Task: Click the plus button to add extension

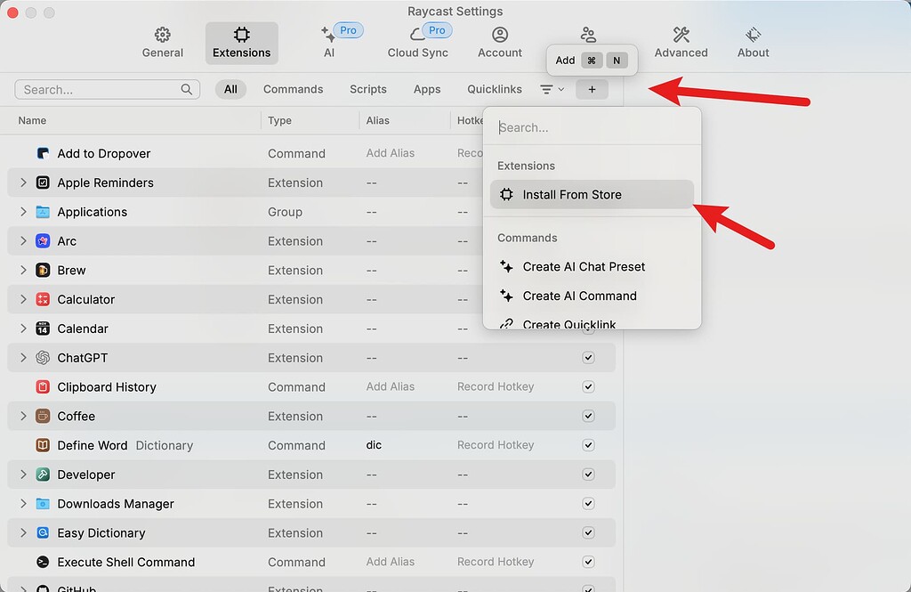Action: (x=592, y=90)
